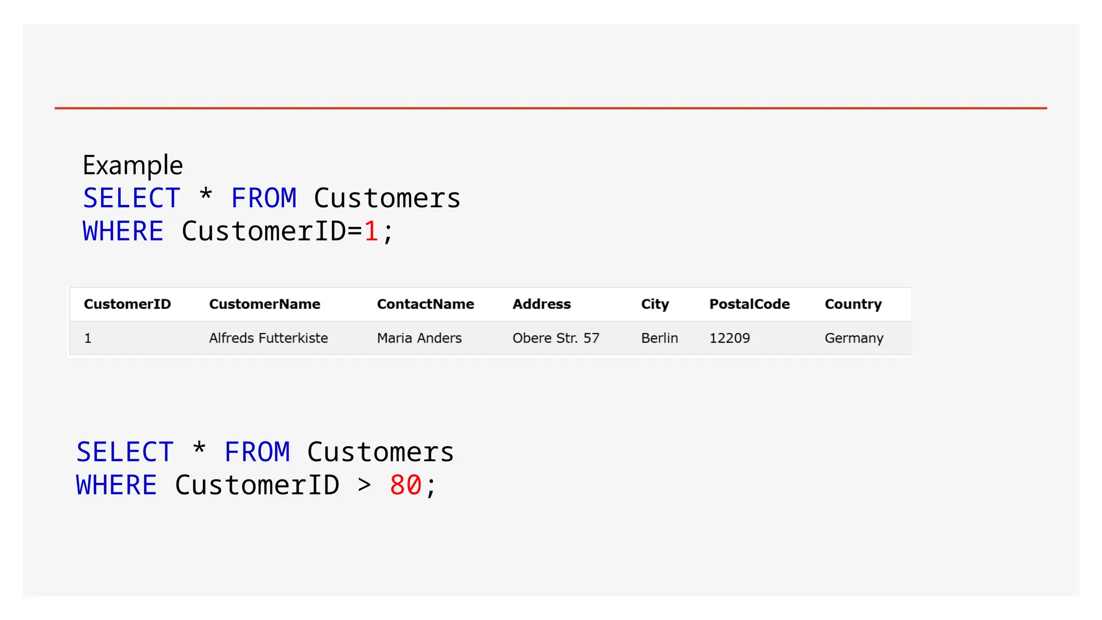Viewport: 1102px width, 620px height.
Task: Click the ContactName column header
Action: (426, 304)
